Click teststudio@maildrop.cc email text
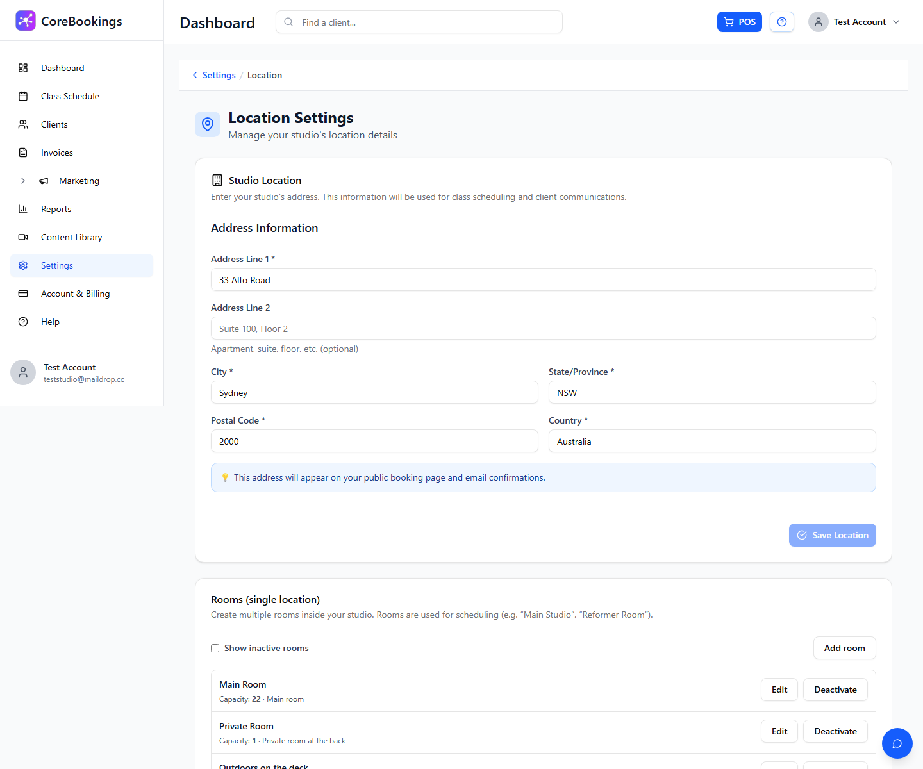The image size is (923, 769). (x=84, y=379)
